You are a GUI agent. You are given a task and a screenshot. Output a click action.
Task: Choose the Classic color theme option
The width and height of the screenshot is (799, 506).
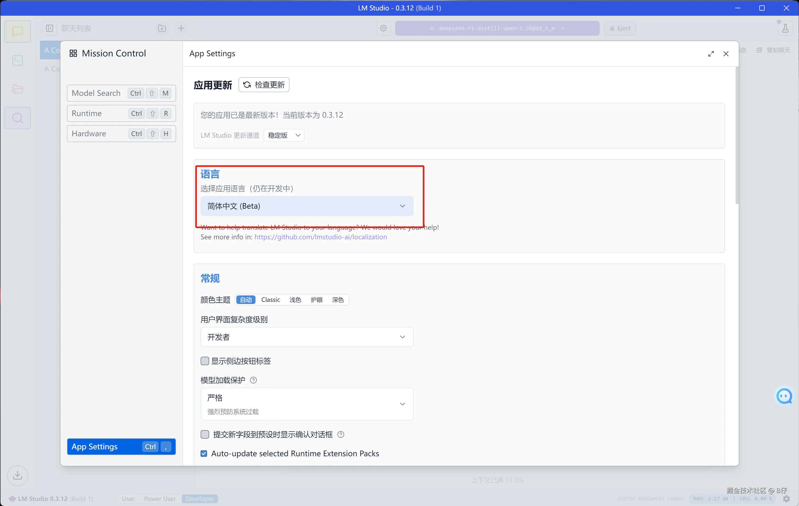270,300
